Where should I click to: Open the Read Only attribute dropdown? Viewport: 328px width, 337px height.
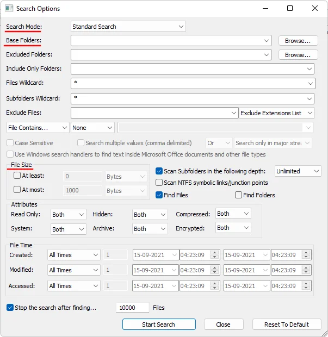[68, 215]
